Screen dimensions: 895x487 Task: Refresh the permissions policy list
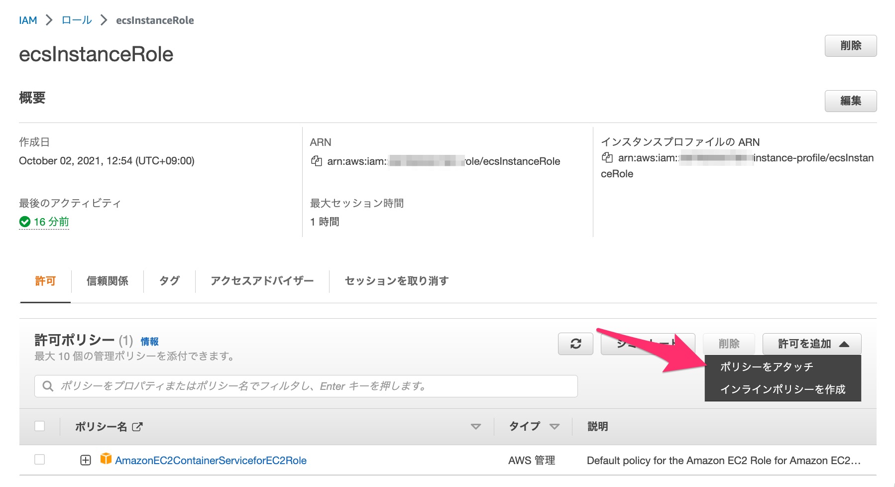[x=575, y=344]
